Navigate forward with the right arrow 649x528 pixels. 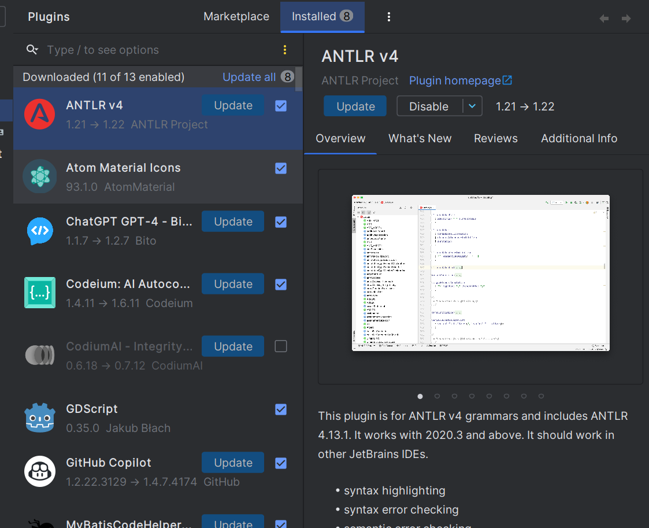pos(626,19)
